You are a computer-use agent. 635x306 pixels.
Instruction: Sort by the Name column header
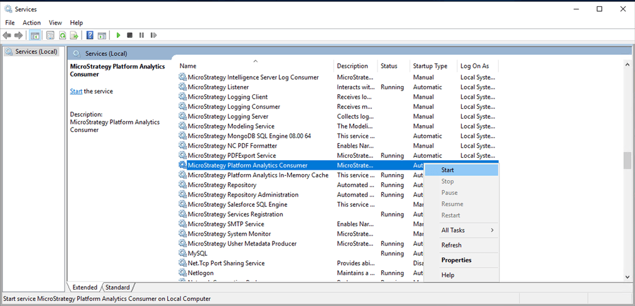[x=256, y=65]
